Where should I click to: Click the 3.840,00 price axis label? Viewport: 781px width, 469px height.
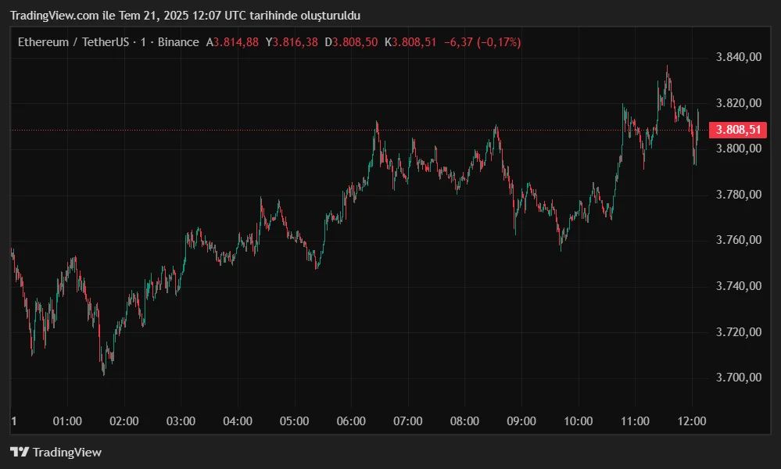pos(739,57)
